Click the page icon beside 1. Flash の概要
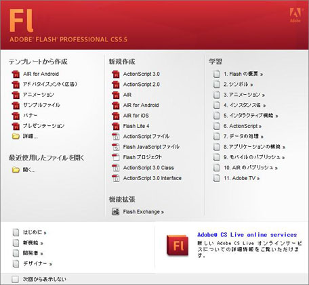This screenshot has height=285, width=309. coord(216,74)
